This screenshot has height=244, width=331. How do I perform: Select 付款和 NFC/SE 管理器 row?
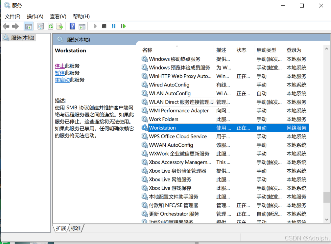[225, 205]
